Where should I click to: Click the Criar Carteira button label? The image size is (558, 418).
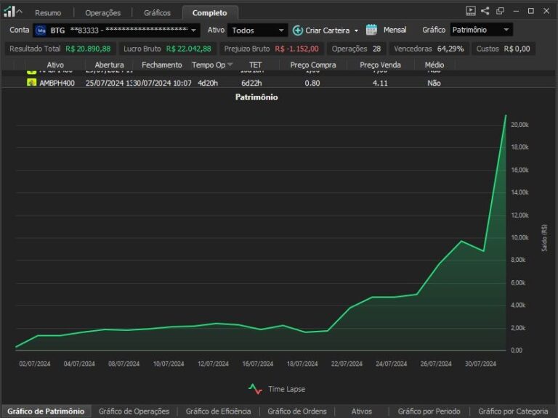(x=328, y=30)
